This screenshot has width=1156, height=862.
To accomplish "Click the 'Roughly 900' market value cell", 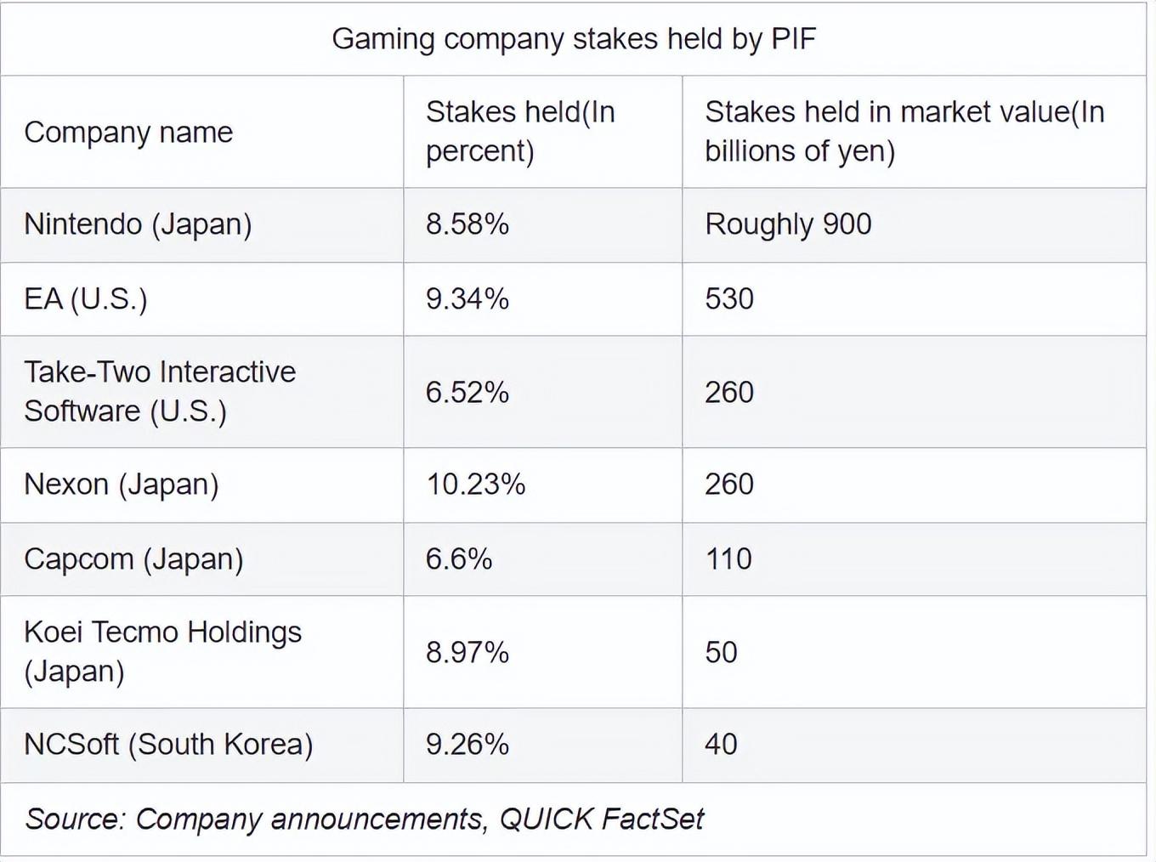I will (788, 224).
